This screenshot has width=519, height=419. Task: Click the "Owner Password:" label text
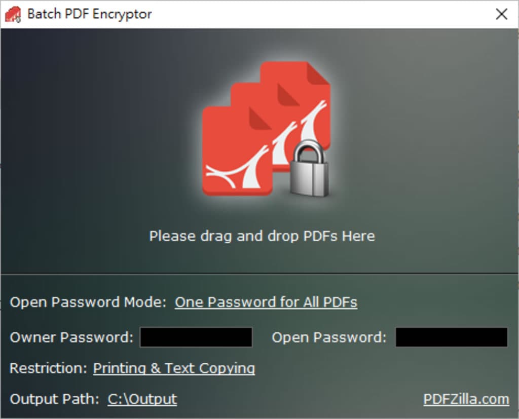[x=71, y=337]
